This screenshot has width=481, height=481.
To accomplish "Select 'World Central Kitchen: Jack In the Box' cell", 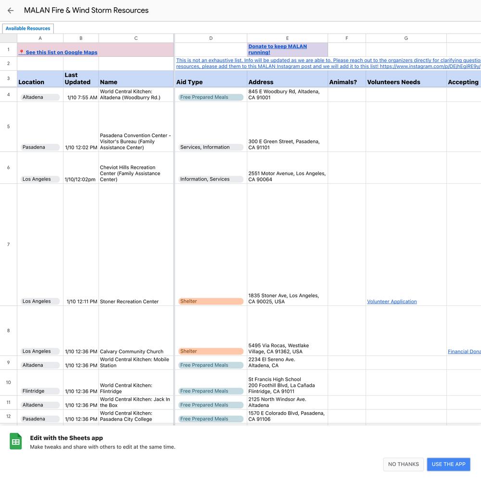I will tap(136, 403).
